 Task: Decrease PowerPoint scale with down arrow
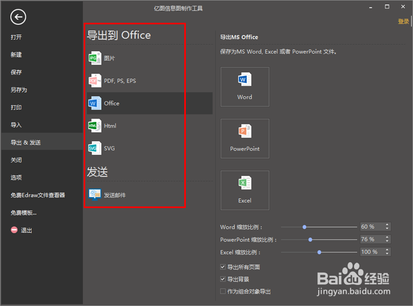coord(387,241)
